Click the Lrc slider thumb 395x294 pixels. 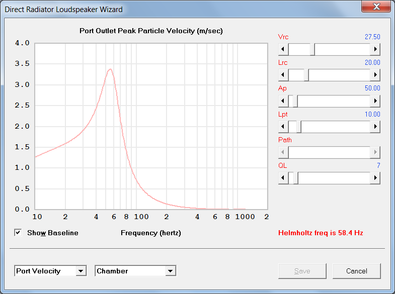pyautogui.click(x=306, y=75)
